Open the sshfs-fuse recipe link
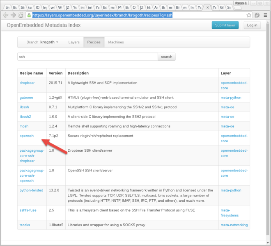Screen dimensions: 271x246 coord(28,210)
